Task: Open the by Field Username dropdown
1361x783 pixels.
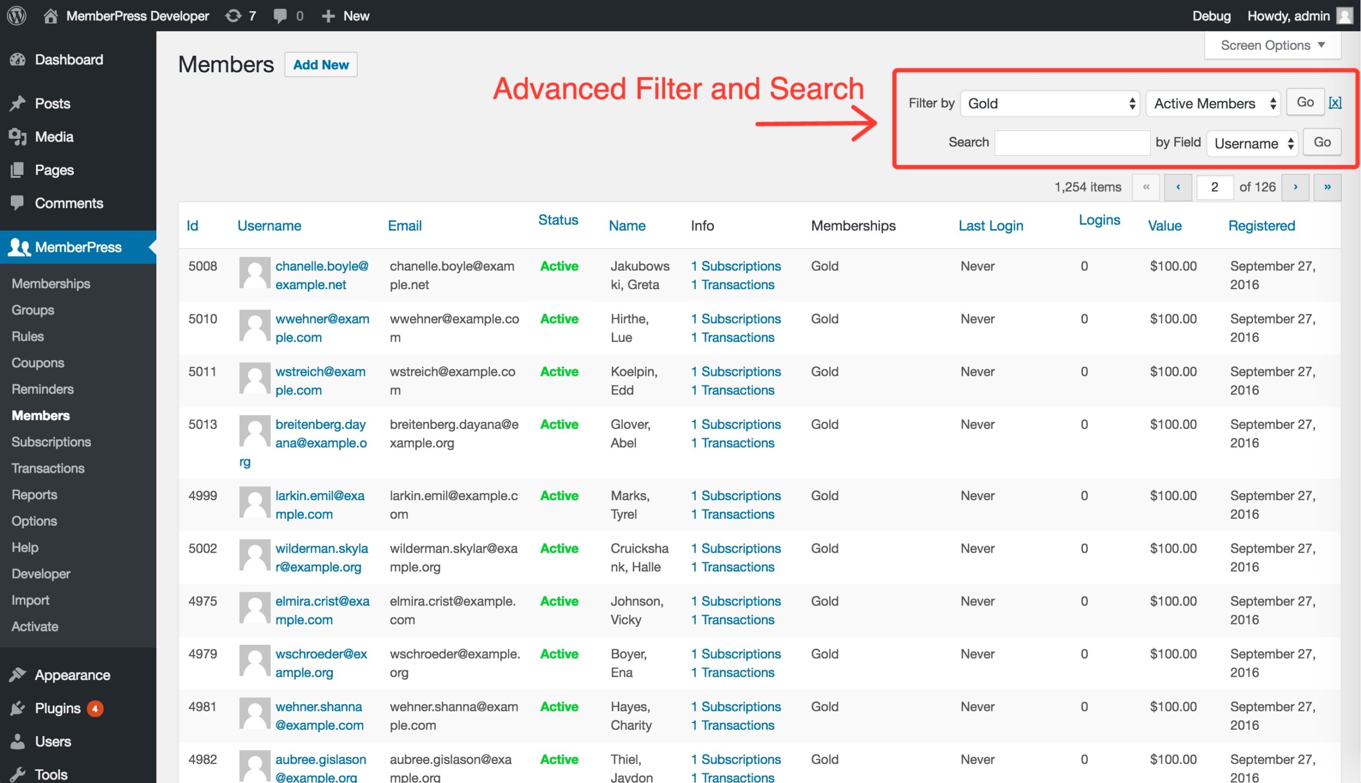Action: [x=1253, y=143]
